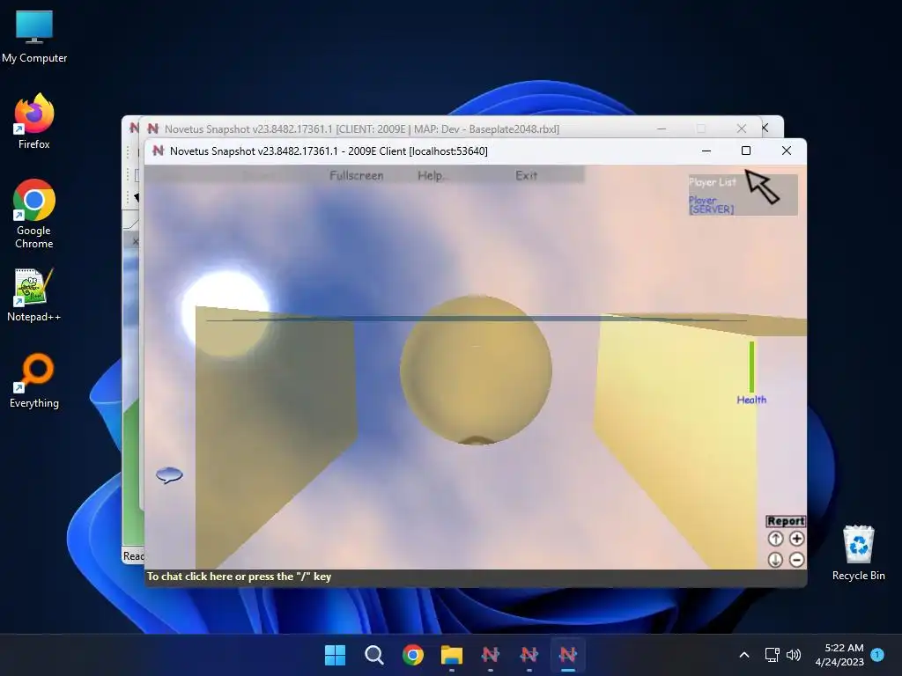Click the Player List header
This screenshot has height=676, width=902.
(712, 182)
